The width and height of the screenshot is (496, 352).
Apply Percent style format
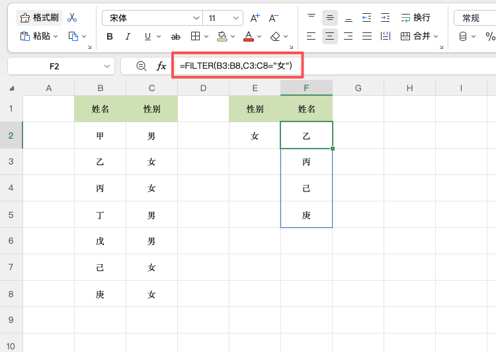pyautogui.click(x=490, y=36)
